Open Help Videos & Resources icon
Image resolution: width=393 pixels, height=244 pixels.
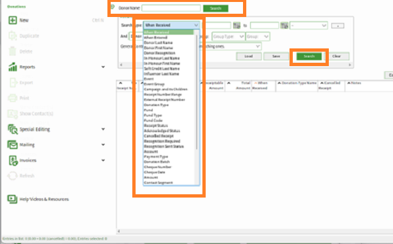[12, 200]
